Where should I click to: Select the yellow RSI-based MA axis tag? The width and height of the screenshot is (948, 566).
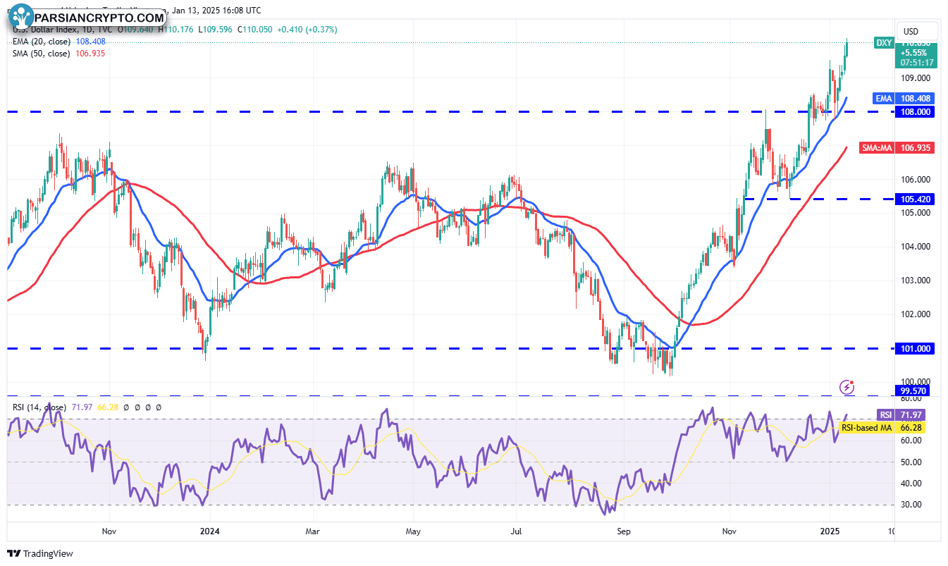pos(868,427)
